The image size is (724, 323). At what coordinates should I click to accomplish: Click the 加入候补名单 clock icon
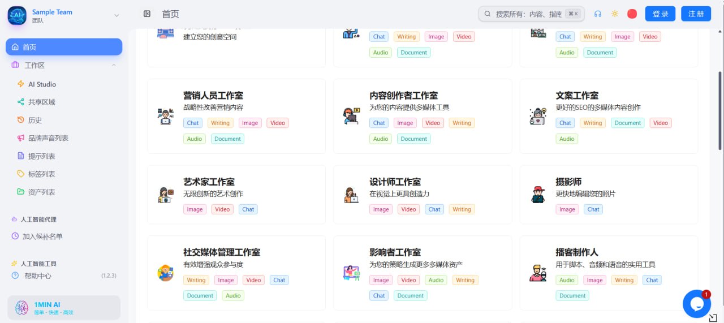point(15,236)
